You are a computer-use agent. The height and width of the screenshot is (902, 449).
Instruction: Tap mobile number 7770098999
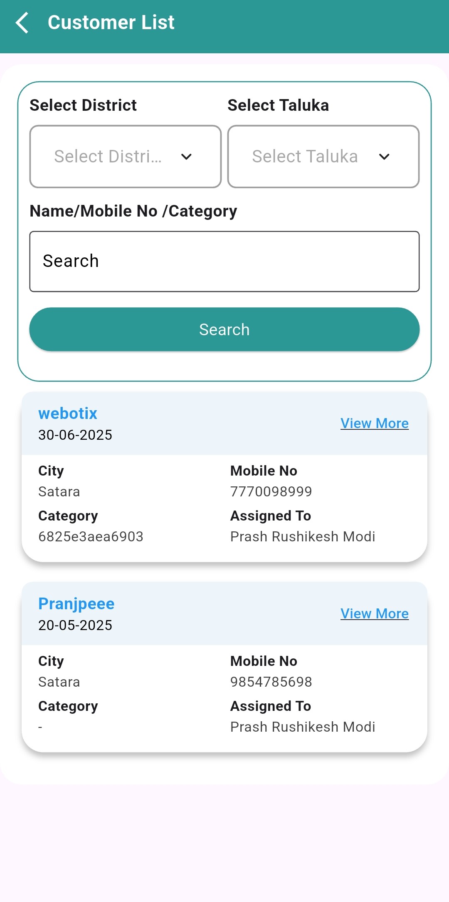pyautogui.click(x=271, y=491)
